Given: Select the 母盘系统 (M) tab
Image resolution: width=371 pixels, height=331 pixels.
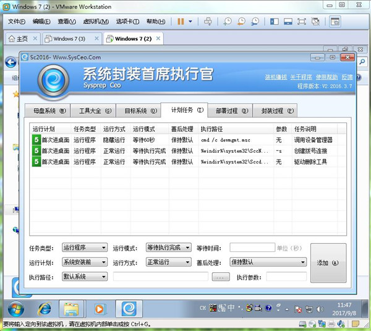Looking at the screenshot, I should pyautogui.click(x=48, y=111).
